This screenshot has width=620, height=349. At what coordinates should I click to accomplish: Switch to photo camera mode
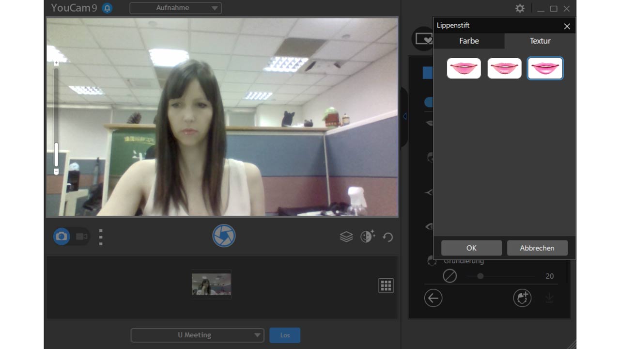tap(62, 237)
